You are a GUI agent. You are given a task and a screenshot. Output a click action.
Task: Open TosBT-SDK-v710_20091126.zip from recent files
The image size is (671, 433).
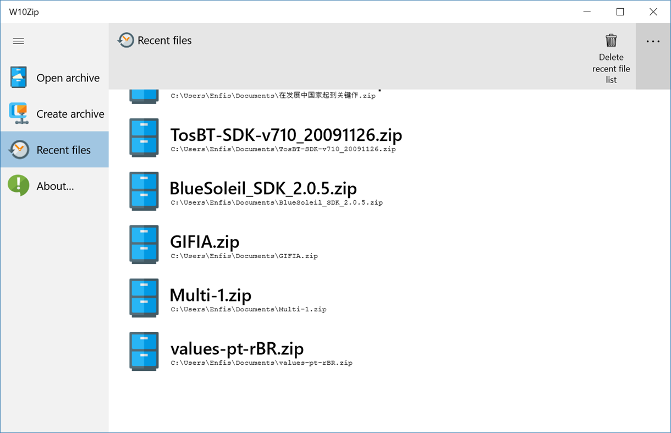(x=287, y=135)
